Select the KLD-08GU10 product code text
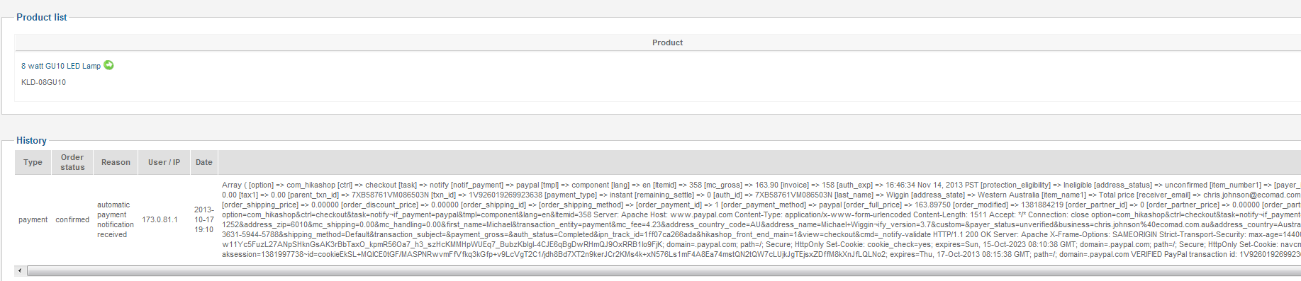This screenshot has height=281, width=1301. tap(43, 82)
